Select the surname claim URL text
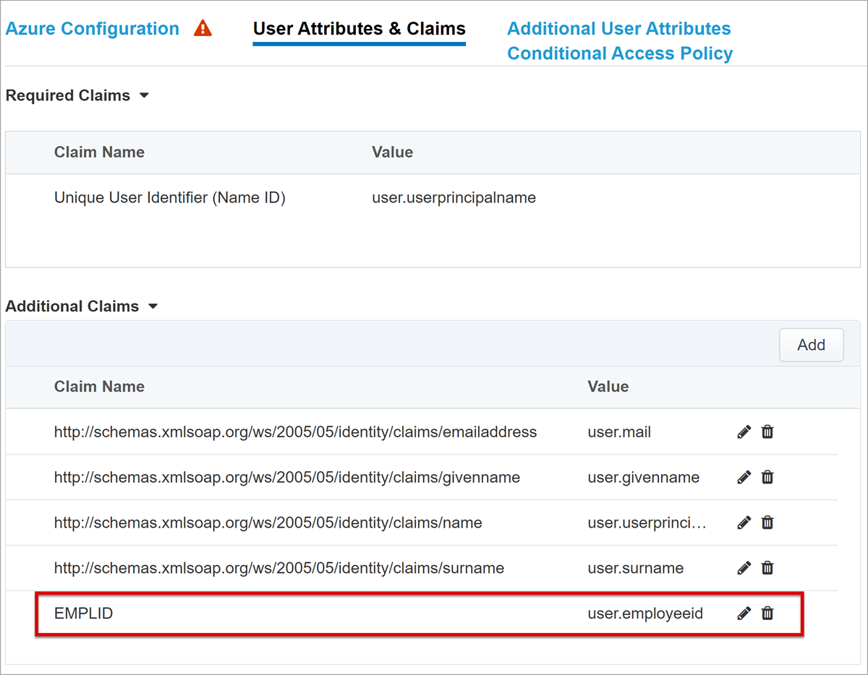The width and height of the screenshot is (868, 675). pyautogui.click(x=279, y=568)
